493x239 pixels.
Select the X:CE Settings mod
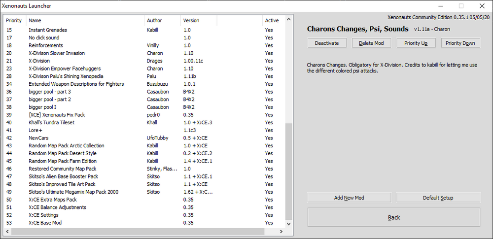pos(144,215)
